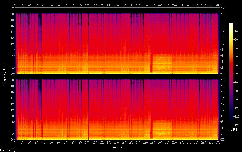Image resolution: width=242 pixels, height=152 pixels.
Task: Select the 280 tick on the top time axis
Action: 218,5
